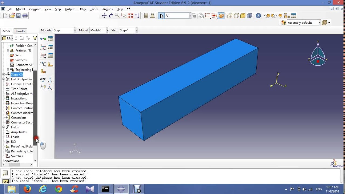Open Google Chrome from the taskbar

coord(58,189)
